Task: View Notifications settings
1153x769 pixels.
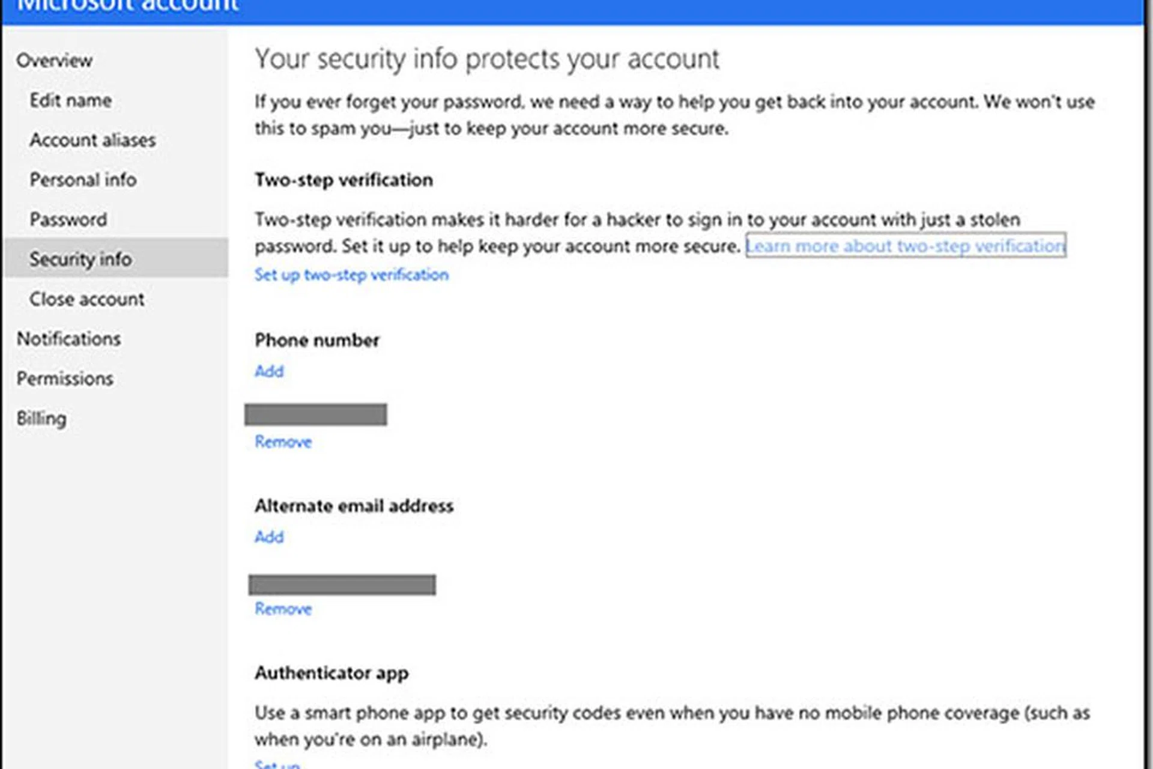Action: tap(68, 338)
